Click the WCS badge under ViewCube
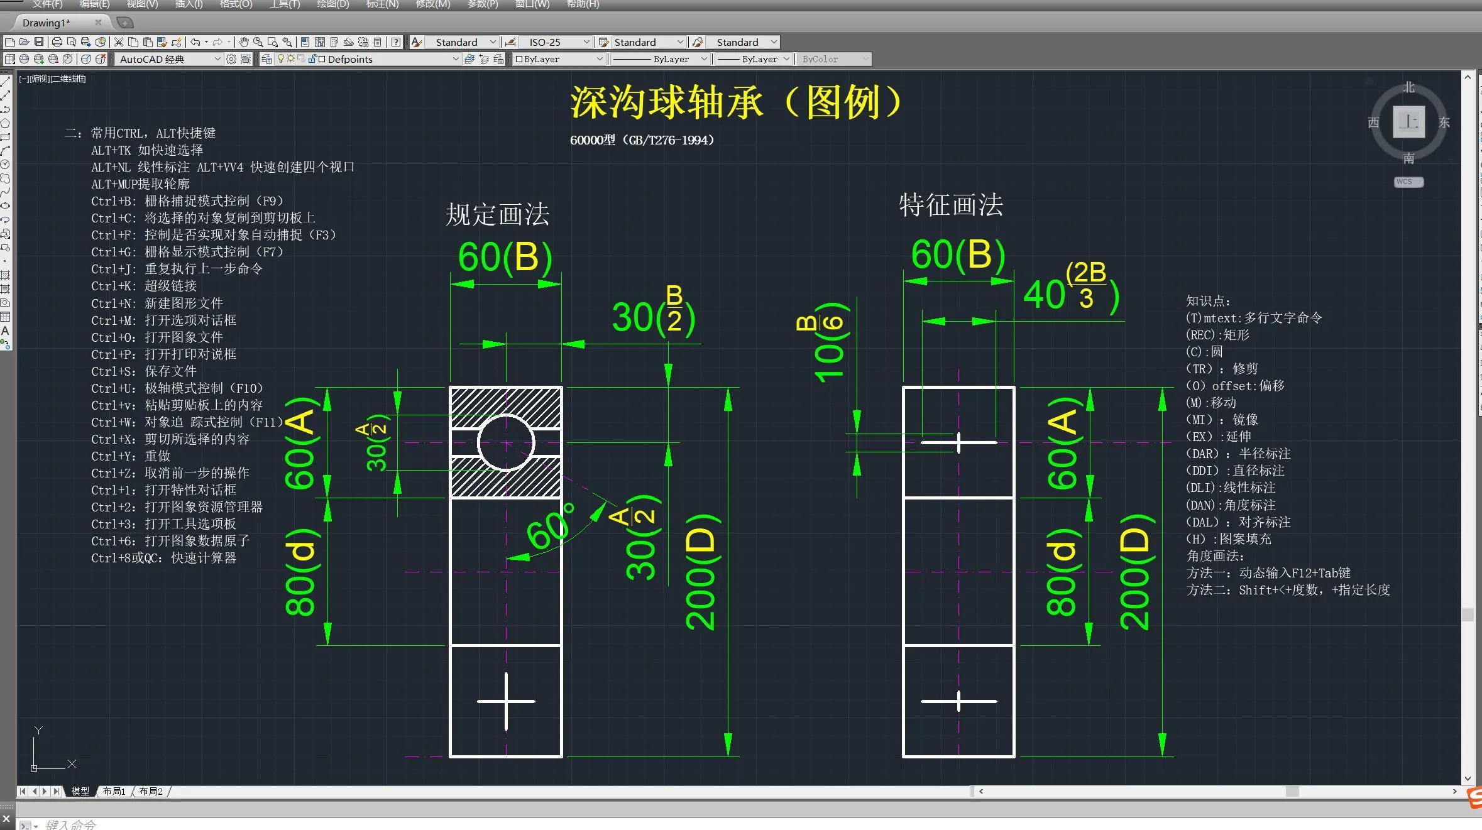This screenshot has width=1482, height=830. 1408,182
